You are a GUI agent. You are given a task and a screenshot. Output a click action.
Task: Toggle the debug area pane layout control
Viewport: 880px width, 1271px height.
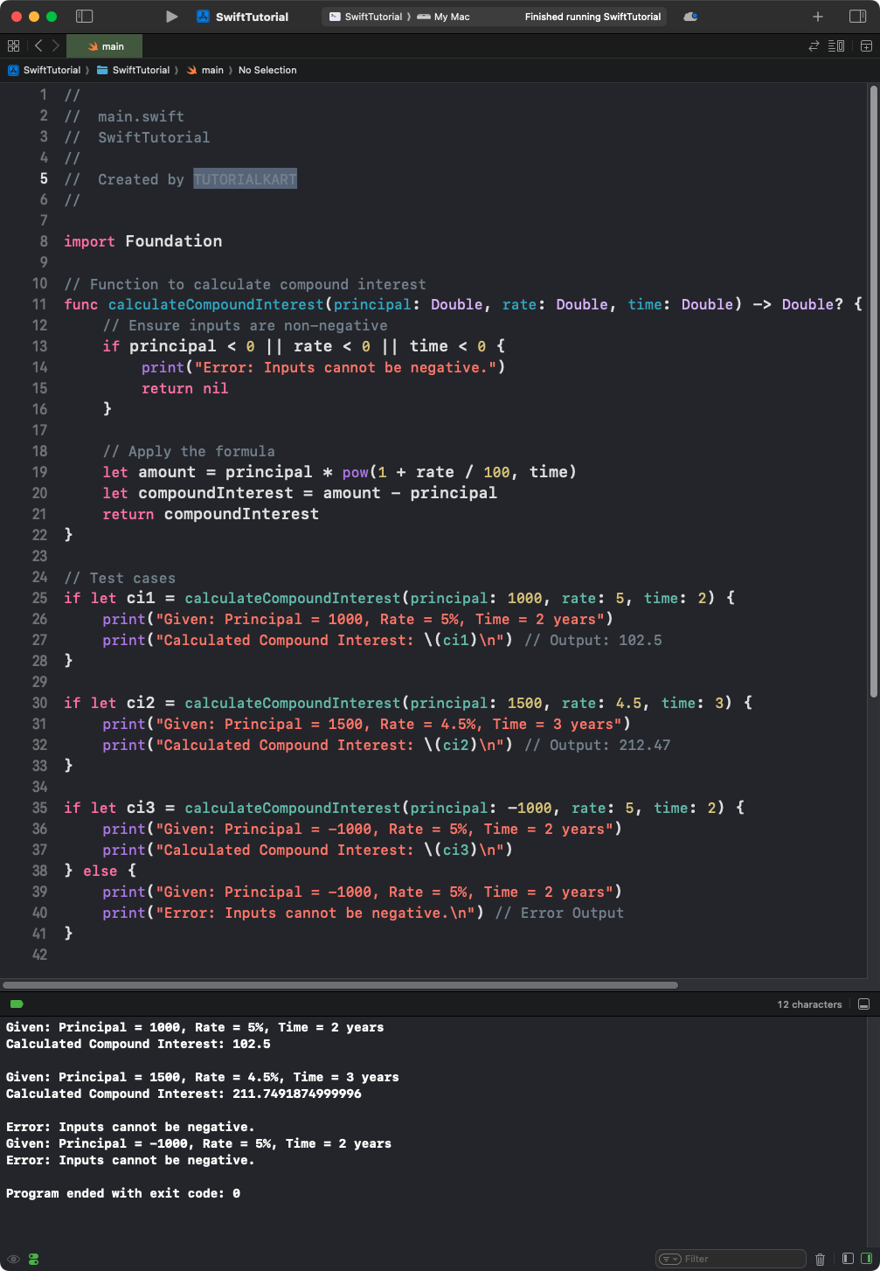click(865, 1004)
